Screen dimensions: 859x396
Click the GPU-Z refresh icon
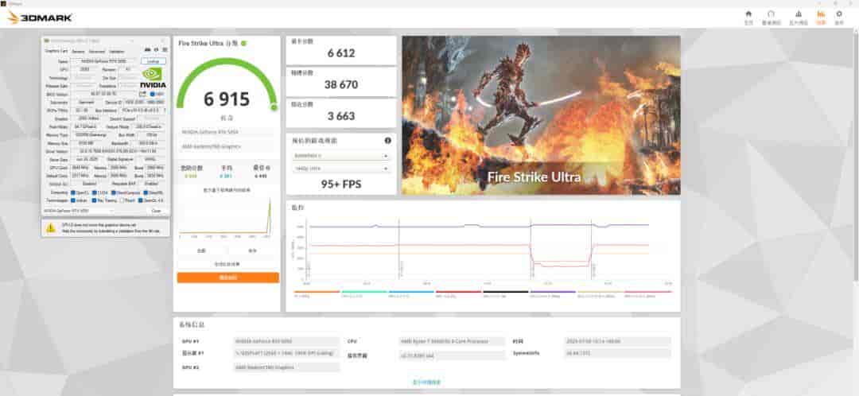pyautogui.click(x=156, y=49)
